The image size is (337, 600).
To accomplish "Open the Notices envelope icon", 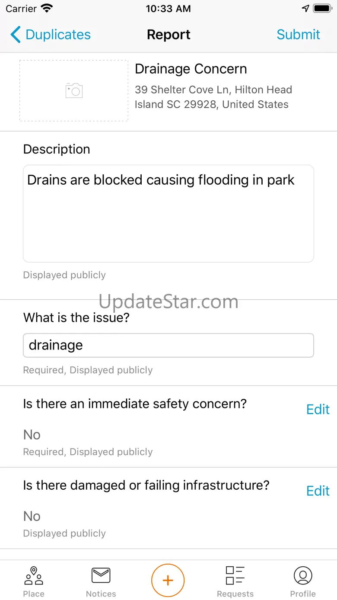I will point(101,576).
